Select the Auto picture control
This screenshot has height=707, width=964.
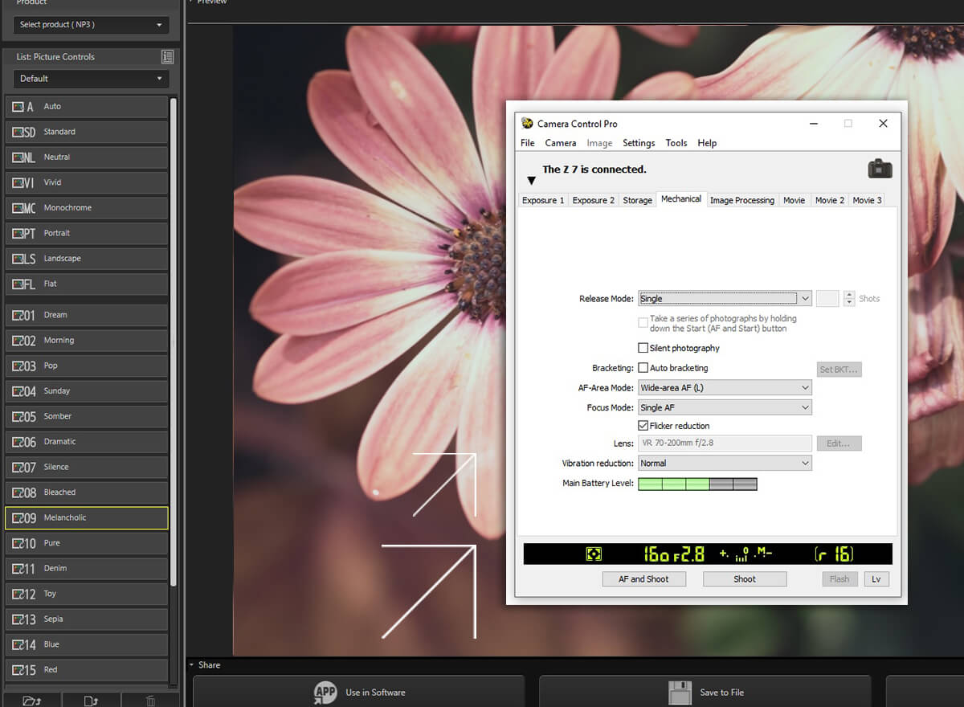coord(87,106)
